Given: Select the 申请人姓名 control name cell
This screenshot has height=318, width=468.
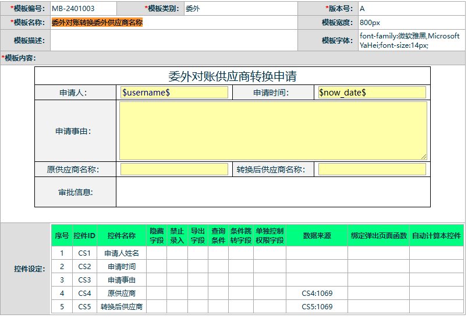Looking at the screenshot, I should pyautogui.click(x=121, y=253).
